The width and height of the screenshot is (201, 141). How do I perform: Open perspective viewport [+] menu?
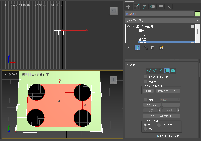[5, 74]
